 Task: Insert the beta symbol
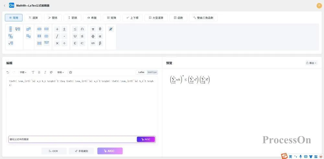coord(100,43)
